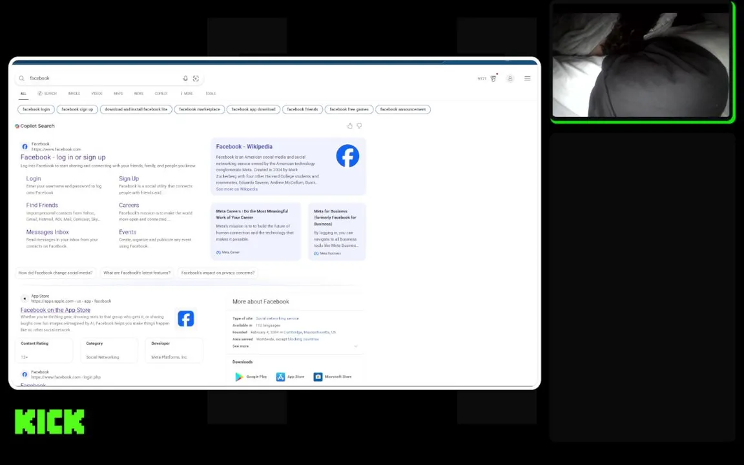Click the Meta Business source icon
Image resolution: width=744 pixels, height=465 pixels.
point(316,253)
